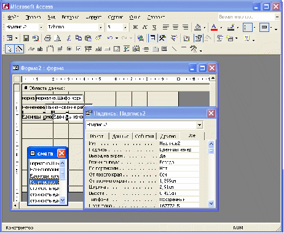Select the Combo Box toolbox control
Image resolution: width=284 pixels, height=233 pixels.
(x=88, y=49)
